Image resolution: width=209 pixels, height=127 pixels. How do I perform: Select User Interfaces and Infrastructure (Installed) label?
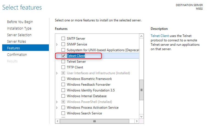[x=98, y=73]
